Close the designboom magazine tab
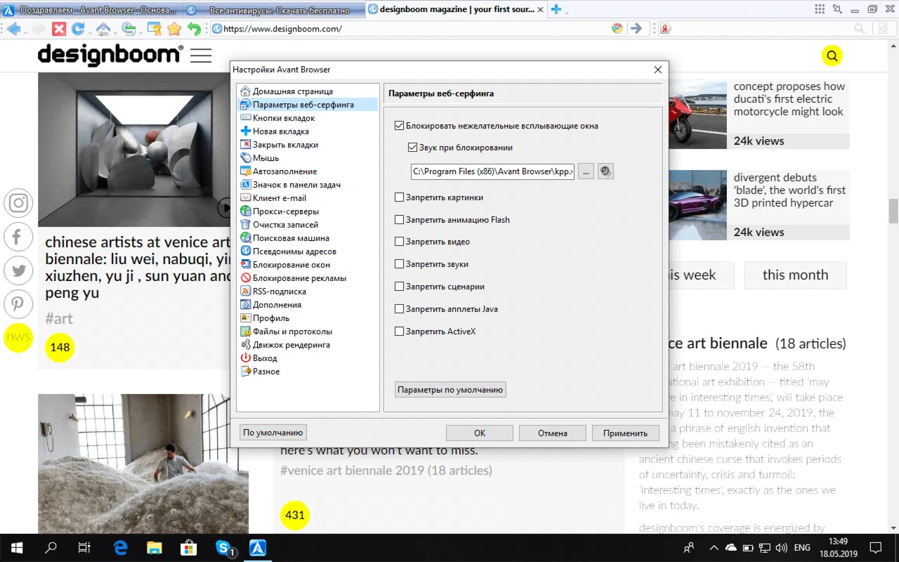This screenshot has width=899, height=562. [x=540, y=10]
